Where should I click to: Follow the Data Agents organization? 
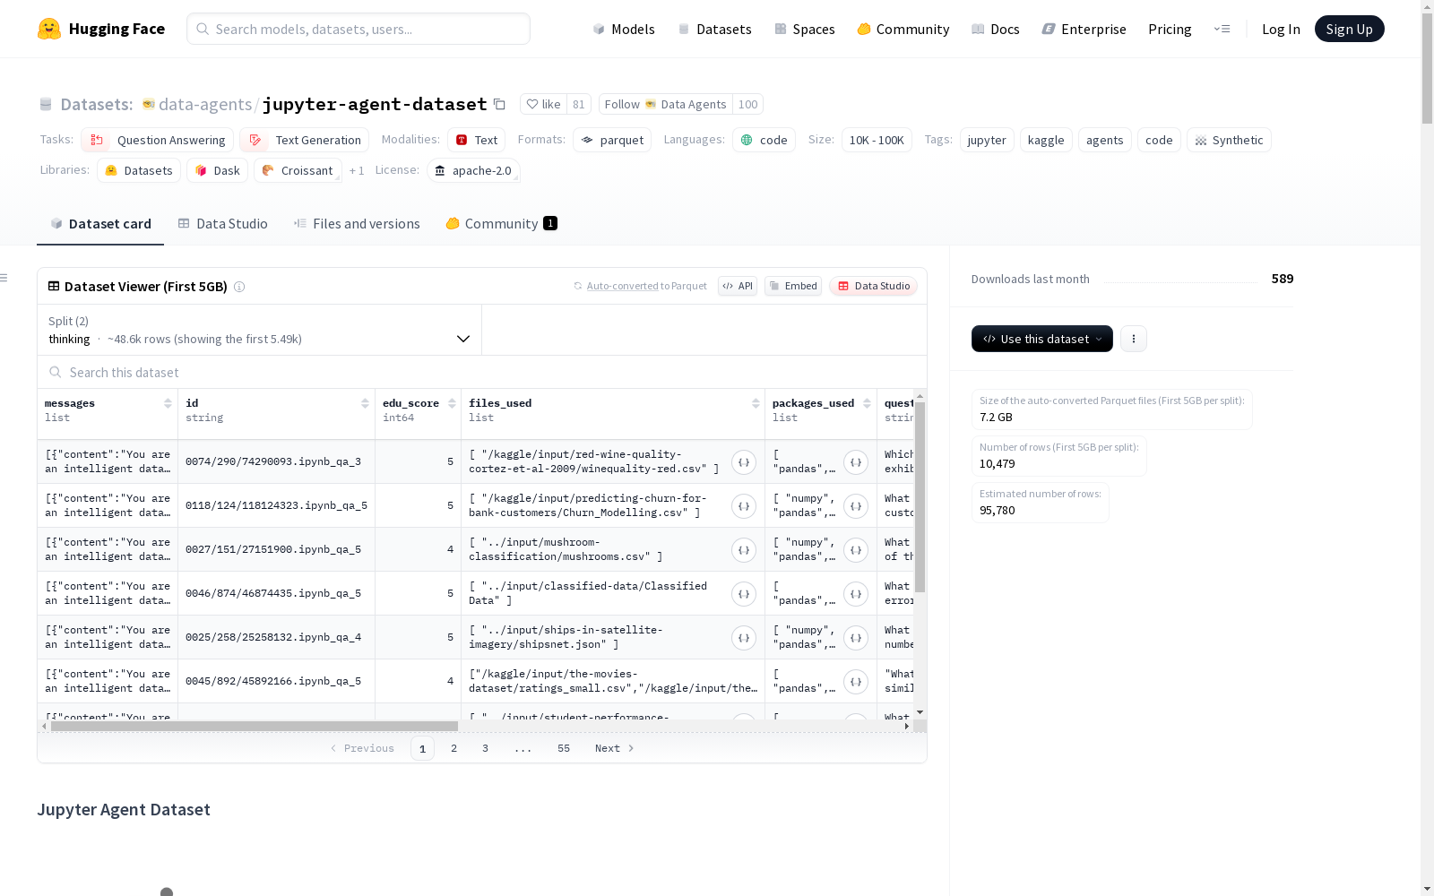click(666, 105)
